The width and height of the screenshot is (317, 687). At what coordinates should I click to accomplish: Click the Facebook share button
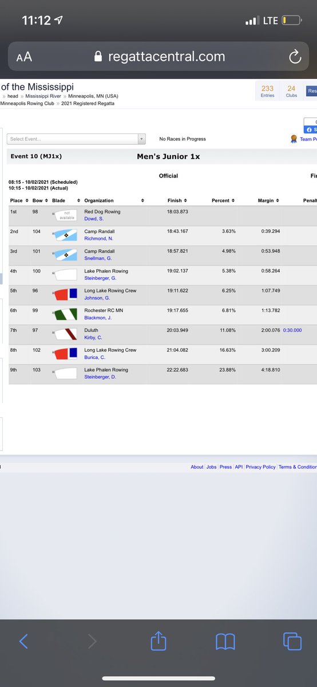311,129
